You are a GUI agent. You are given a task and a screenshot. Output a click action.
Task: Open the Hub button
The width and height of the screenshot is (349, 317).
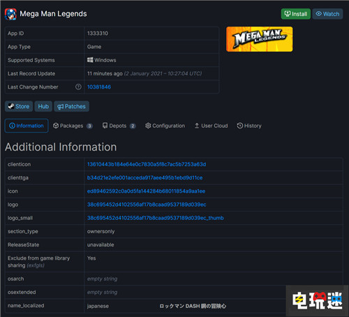click(43, 106)
